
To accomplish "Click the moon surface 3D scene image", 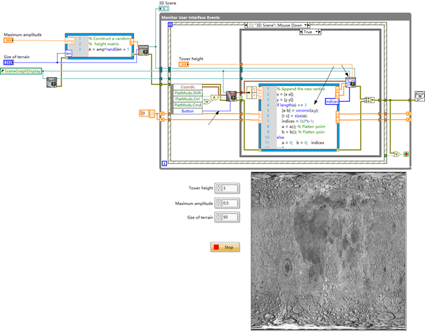I will 329,251.
